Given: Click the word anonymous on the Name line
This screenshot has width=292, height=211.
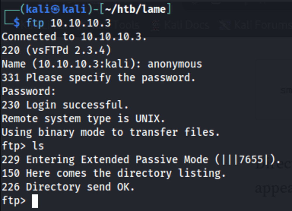Looking at the screenshot, I should point(175,64).
